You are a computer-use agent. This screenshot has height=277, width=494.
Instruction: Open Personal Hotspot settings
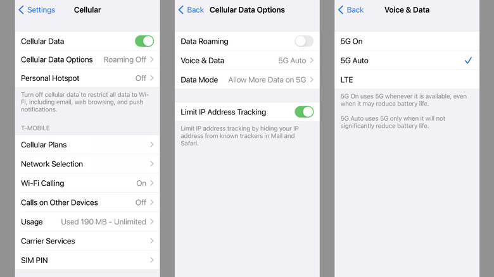coord(87,78)
